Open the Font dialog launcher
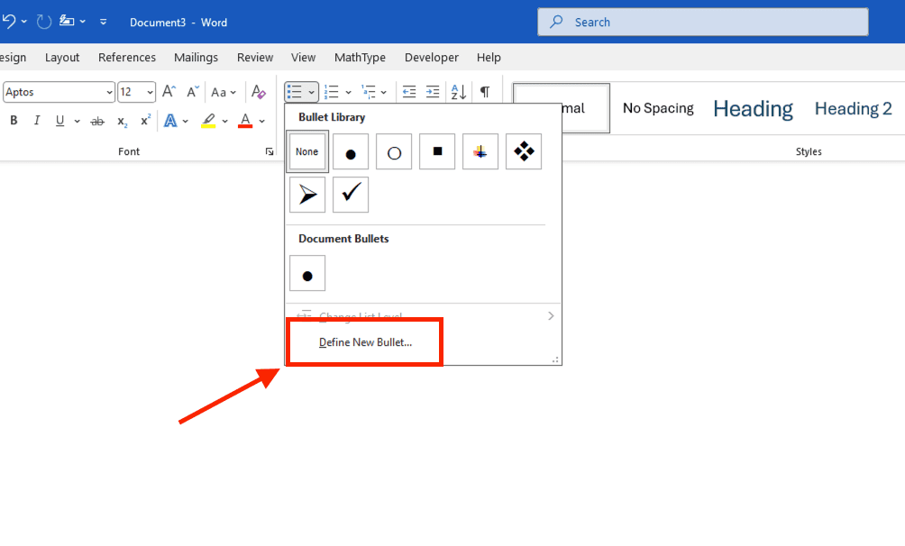 [x=269, y=151]
